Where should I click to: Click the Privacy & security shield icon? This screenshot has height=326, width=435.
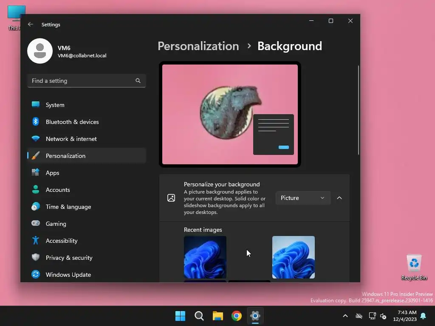[x=36, y=257]
